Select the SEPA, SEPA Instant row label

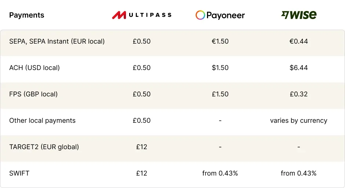pyautogui.click(x=57, y=41)
